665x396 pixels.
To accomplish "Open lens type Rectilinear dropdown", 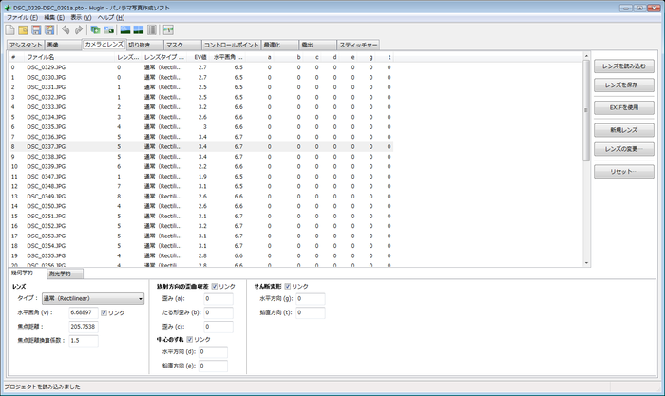I will point(93,298).
